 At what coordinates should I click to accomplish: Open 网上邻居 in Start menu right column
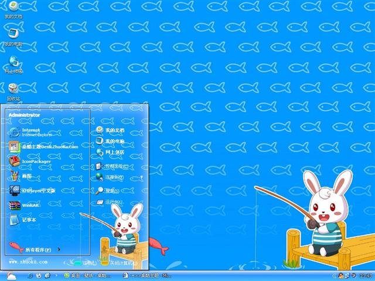click(110, 152)
